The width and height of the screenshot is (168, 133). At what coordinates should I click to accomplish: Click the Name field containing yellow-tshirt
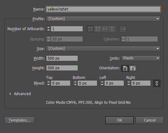click(103, 9)
